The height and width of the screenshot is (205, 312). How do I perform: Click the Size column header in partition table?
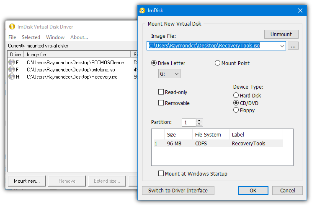pyautogui.click(x=178, y=135)
